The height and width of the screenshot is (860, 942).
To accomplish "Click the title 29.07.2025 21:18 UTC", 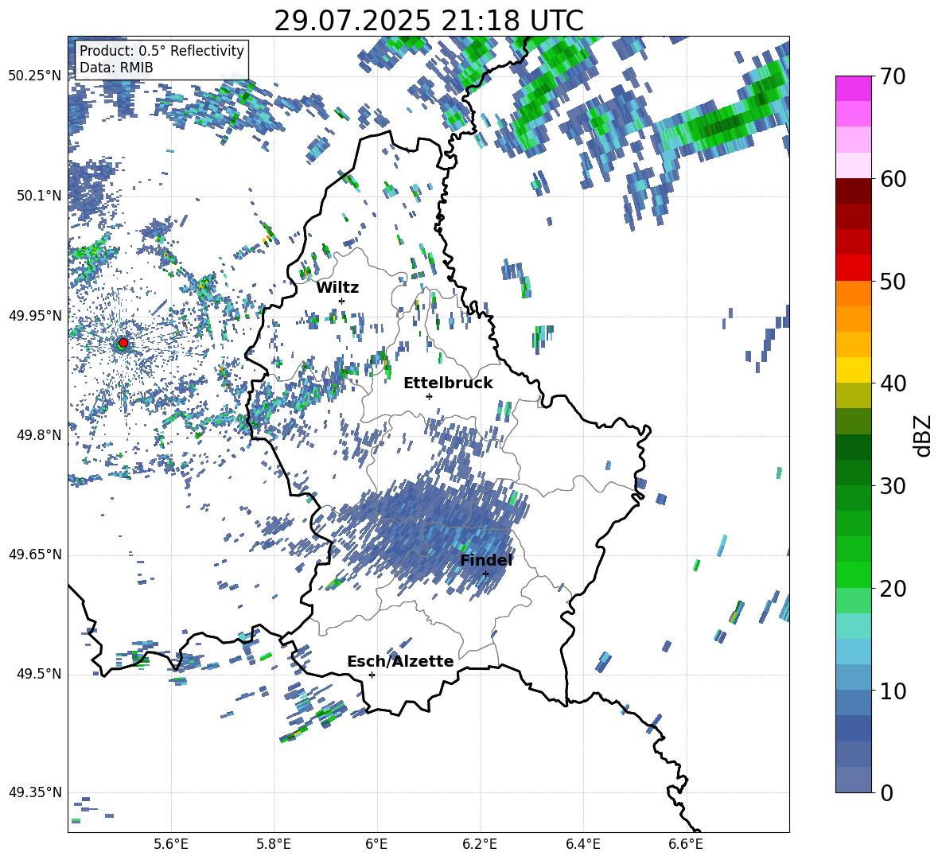I will [429, 21].
